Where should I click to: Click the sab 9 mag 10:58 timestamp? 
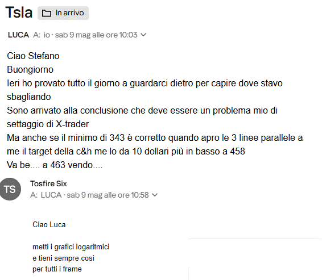pos(108,195)
